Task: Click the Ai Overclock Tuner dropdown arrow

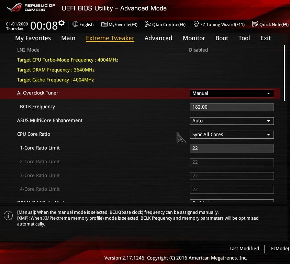Action: coord(268,93)
